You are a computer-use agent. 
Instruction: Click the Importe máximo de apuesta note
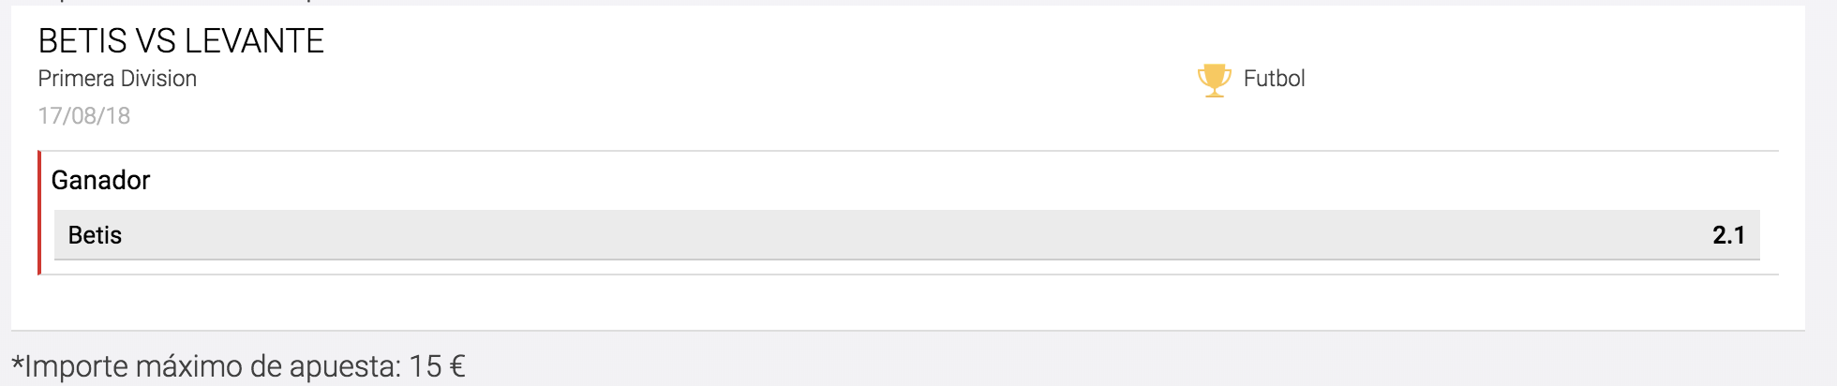[238, 365]
